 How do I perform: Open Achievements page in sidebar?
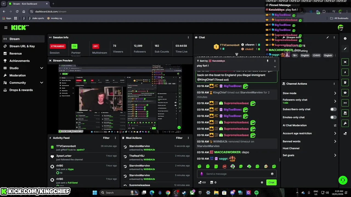pyautogui.click(x=23, y=61)
